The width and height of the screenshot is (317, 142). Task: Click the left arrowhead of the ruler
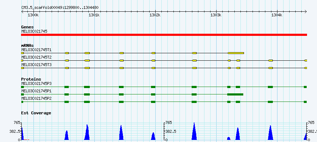[22, 12]
